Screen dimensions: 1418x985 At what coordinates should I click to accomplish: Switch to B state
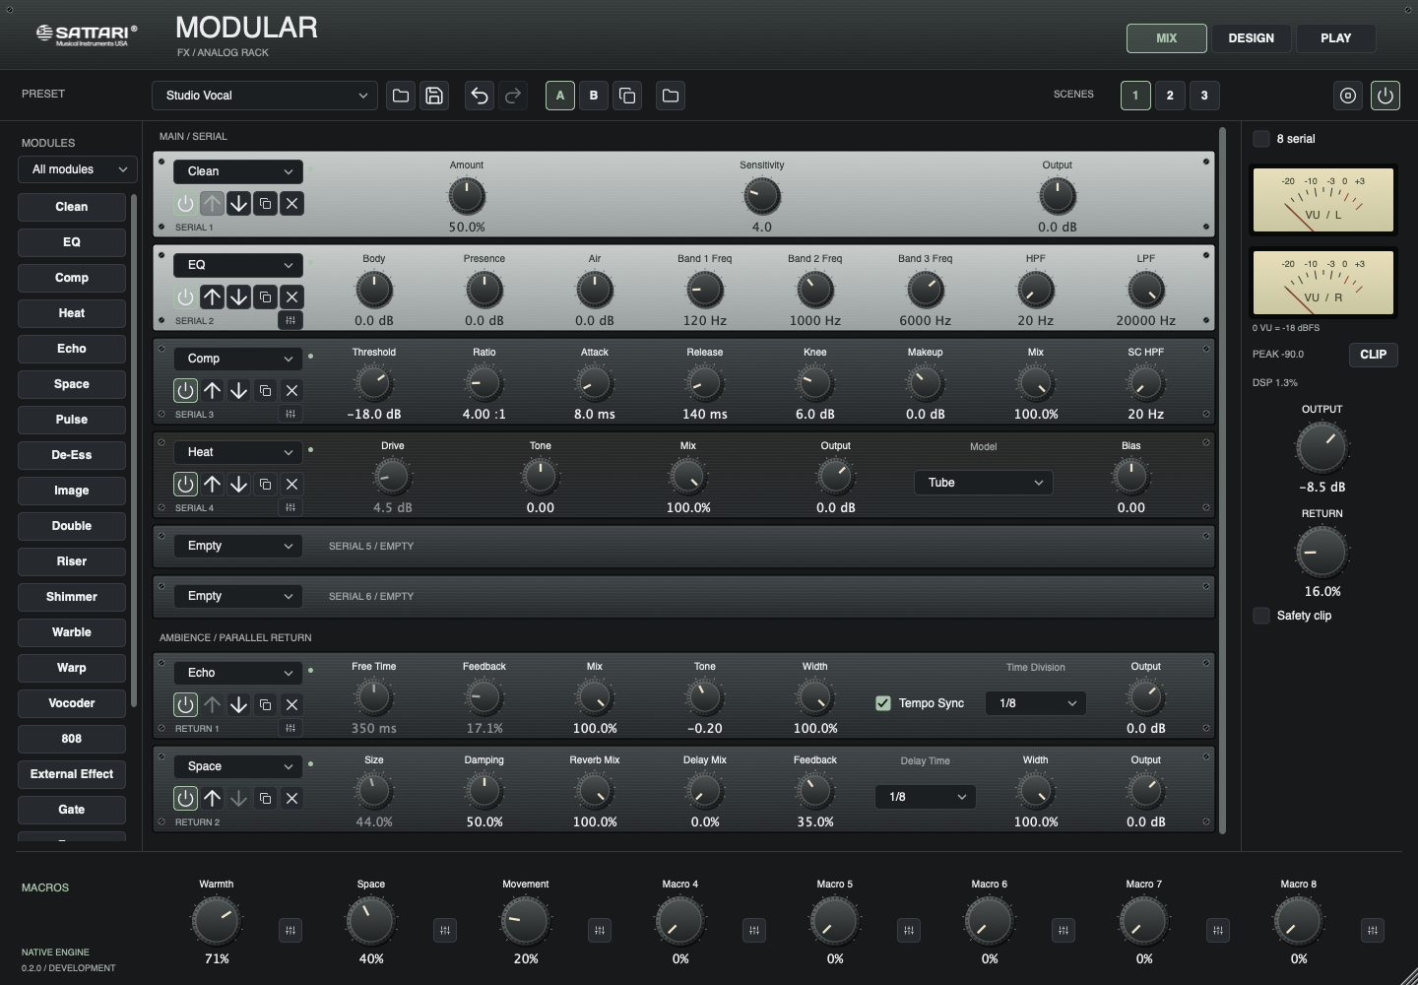[594, 96]
